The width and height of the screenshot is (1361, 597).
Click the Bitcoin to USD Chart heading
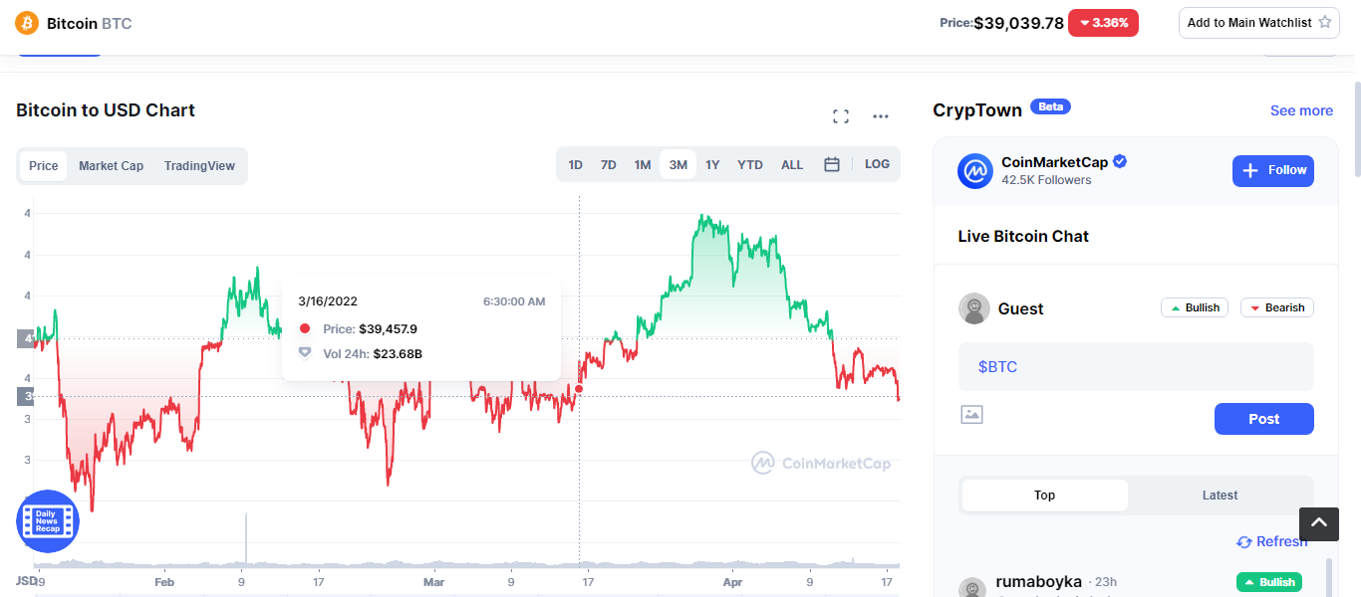point(106,110)
